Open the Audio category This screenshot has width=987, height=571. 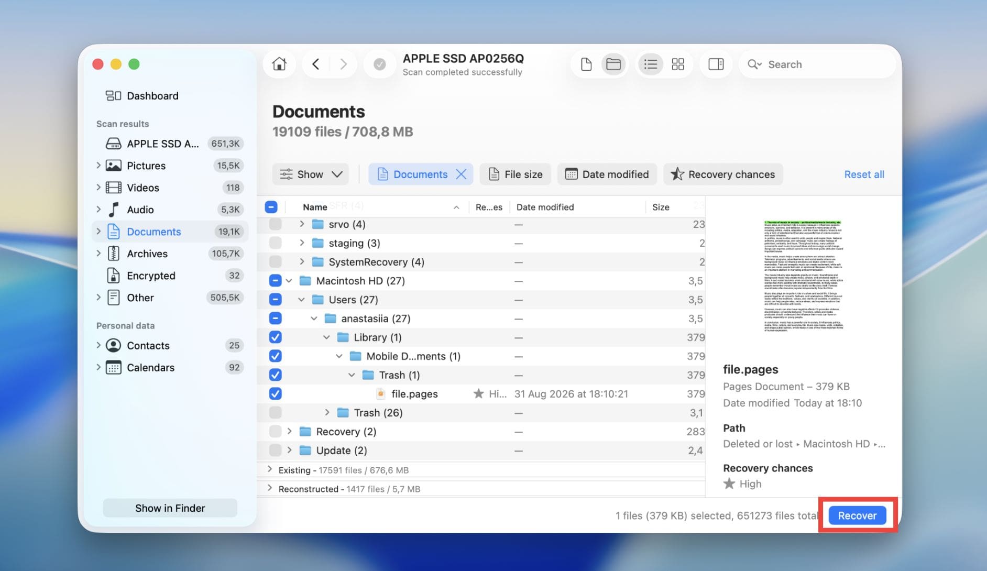pos(170,210)
